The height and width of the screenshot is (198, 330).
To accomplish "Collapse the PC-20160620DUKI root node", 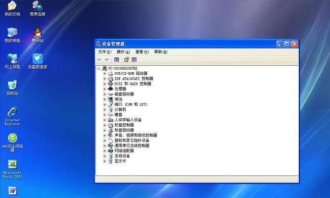I will pyautogui.click(x=99, y=68).
